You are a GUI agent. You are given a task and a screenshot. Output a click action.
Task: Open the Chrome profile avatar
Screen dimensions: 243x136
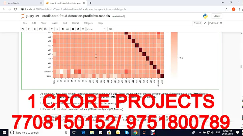pyautogui.click(x=234, y=9)
